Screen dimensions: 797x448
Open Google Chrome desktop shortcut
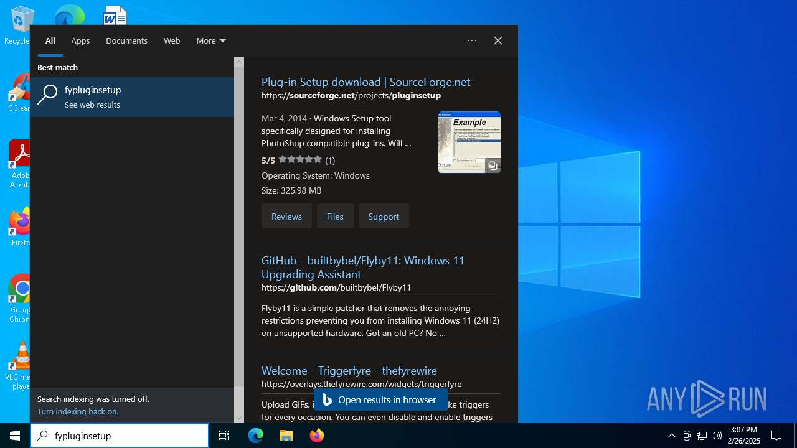click(x=19, y=299)
